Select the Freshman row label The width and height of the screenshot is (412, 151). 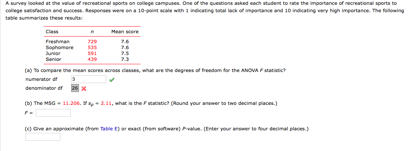tap(58, 42)
